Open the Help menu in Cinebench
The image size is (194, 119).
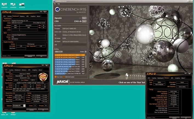click(59, 4)
